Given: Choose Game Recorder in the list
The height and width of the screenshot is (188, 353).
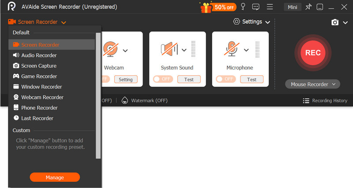Looking at the screenshot, I should (39, 76).
